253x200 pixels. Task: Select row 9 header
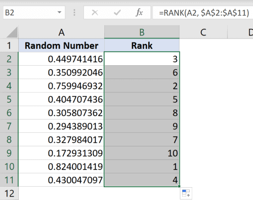pyautogui.click(x=9, y=153)
